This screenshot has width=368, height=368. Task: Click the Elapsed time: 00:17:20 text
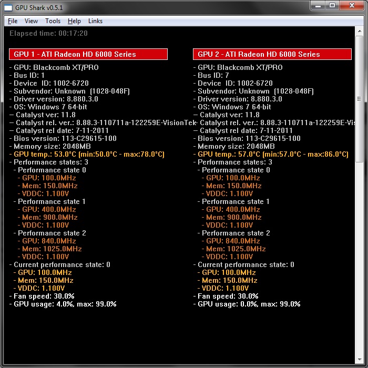(48, 33)
